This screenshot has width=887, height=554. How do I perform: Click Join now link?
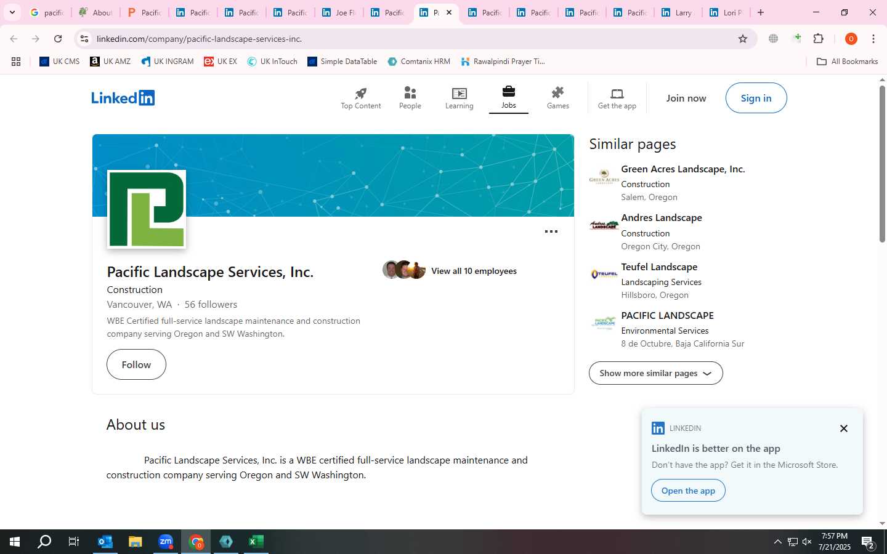pyautogui.click(x=686, y=98)
